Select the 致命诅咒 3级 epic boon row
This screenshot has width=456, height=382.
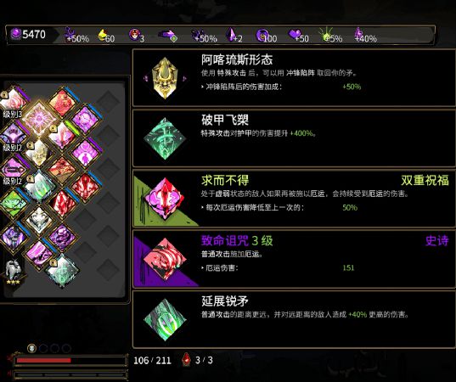click(294, 259)
